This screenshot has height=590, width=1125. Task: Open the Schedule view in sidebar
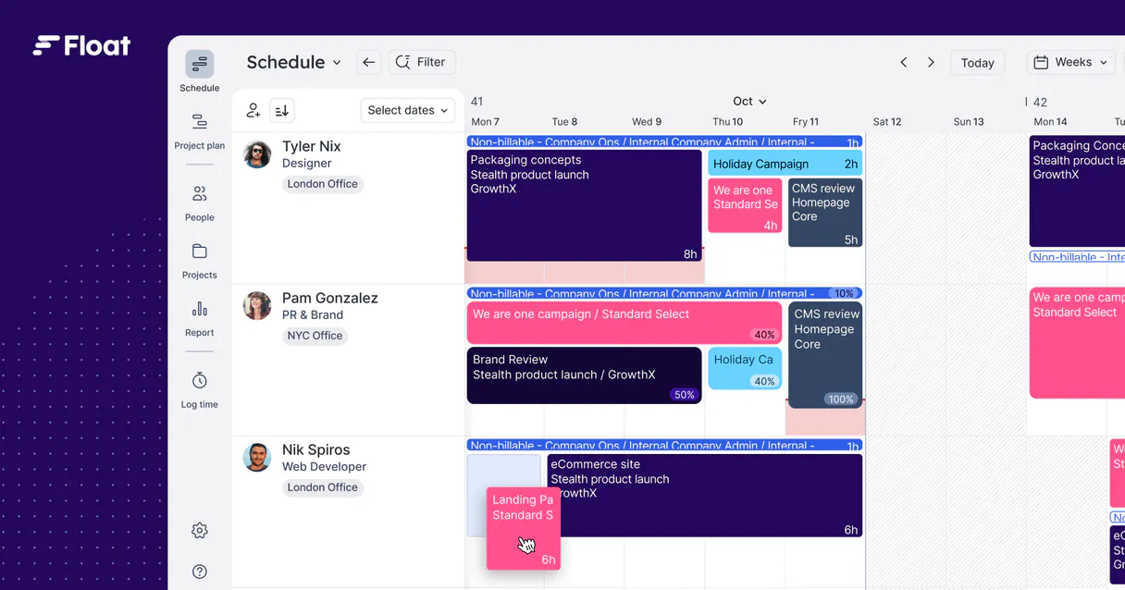click(x=199, y=65)
